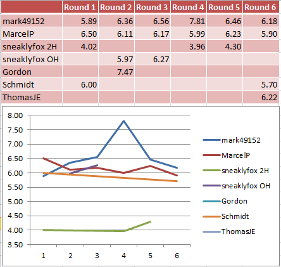
Task: Select cell with value 6.11
Action: pyautogui.click(x=116, y=34)
